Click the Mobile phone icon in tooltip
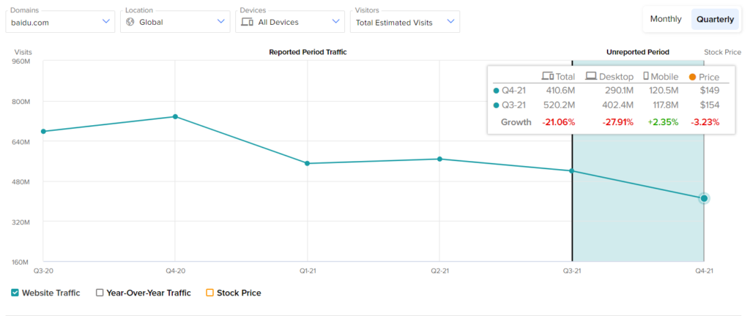This screenshot has width=750, height=316. (x=646, y=76)
